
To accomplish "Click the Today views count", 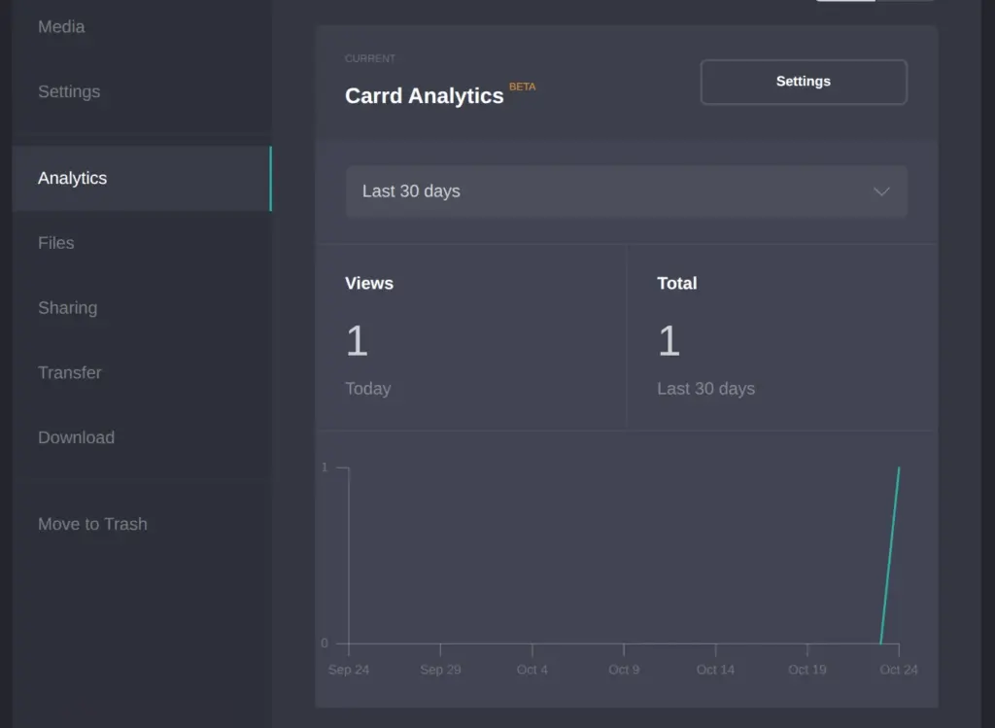I will (357, 341).
